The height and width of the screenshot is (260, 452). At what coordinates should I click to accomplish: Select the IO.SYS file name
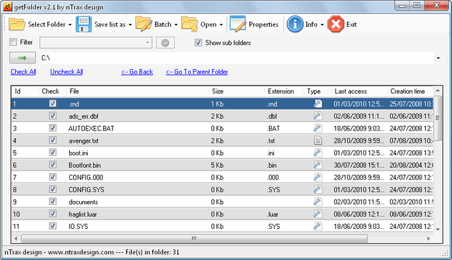coord(78,226)
